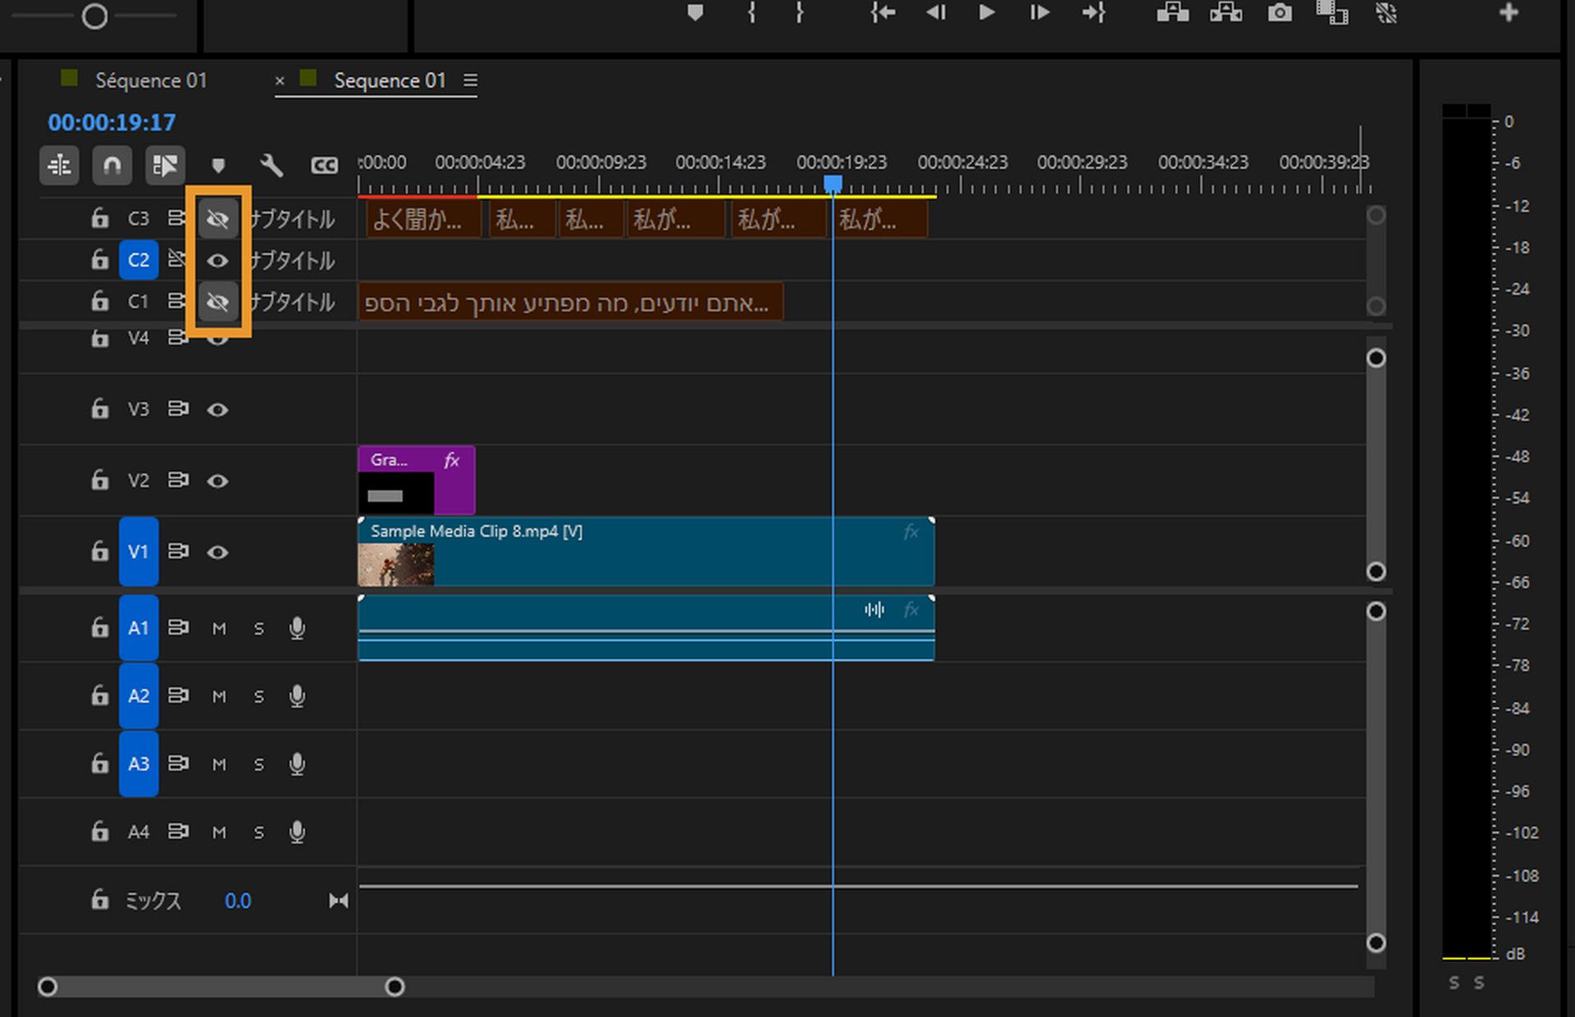Hide the C2 subtitle track using its eye icon
Viewport: 1575px width, 1017px height.
(217, 261)
